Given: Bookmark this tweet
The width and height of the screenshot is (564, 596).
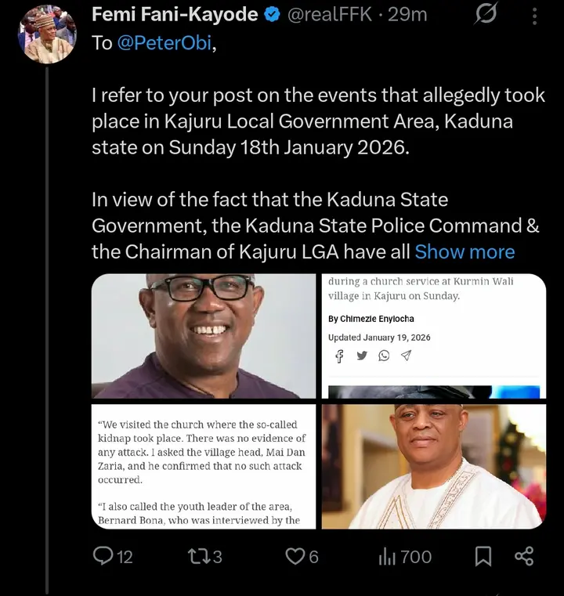Looking at the screenshot, I should 483,556.
